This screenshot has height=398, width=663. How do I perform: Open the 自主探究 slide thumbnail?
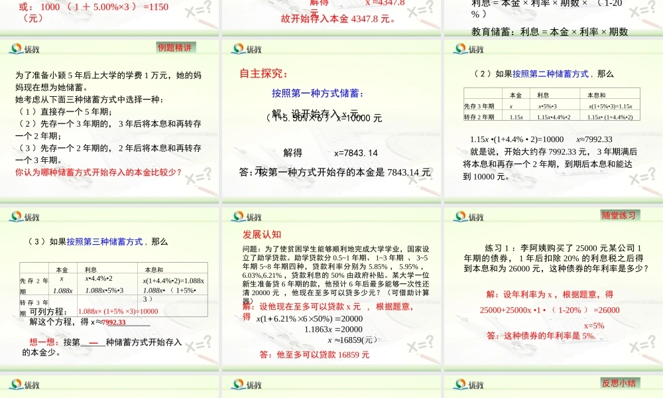[331, 119]
